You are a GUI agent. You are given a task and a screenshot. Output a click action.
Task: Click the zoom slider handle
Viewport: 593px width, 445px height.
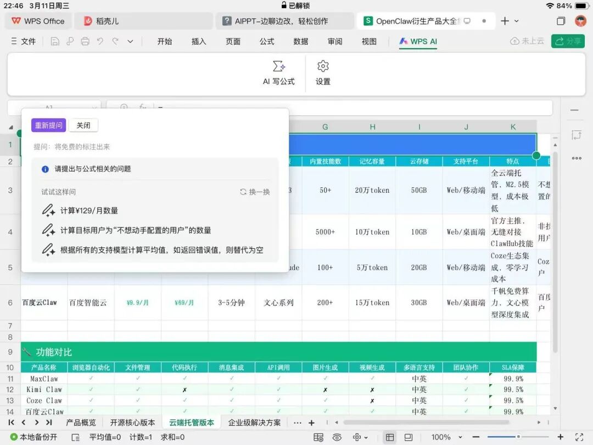(518, 437)
